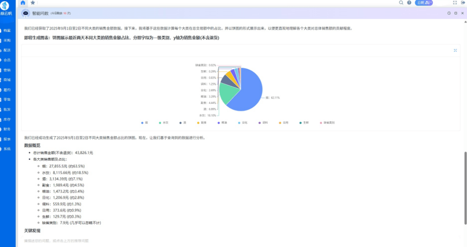
Task: Maximize the 智能问数 panel
Action: pyautogui.click(x=456, y=13)
